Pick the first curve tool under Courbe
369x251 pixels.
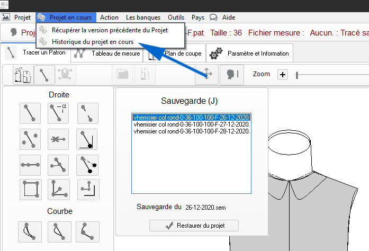click(30, 231)
